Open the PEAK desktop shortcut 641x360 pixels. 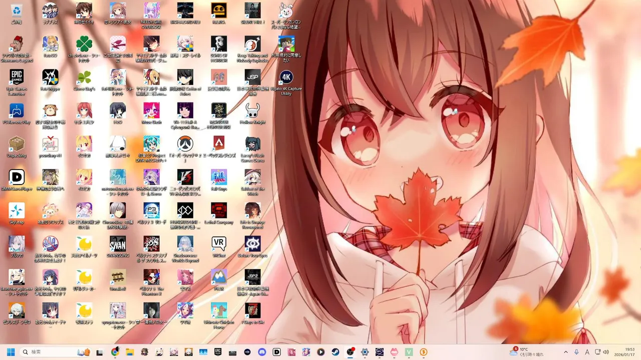click(x=218, y=280)
